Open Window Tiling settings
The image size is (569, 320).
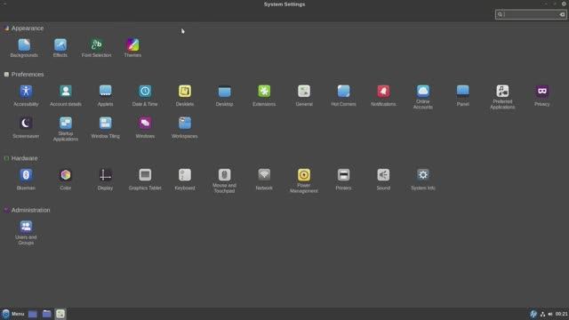tap(105, 128)
